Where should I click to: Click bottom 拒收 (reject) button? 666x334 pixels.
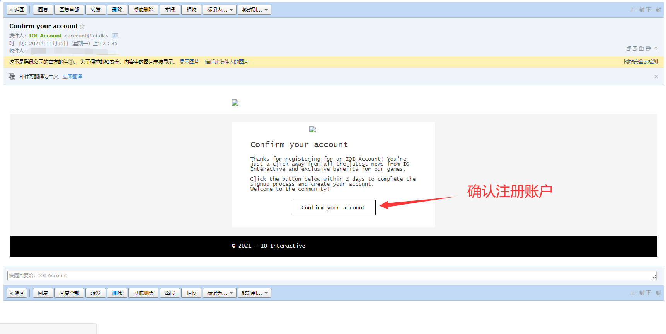pos(191,293)
